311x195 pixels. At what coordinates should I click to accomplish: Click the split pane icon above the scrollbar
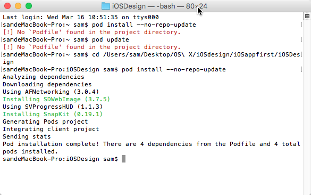[307, 17]
